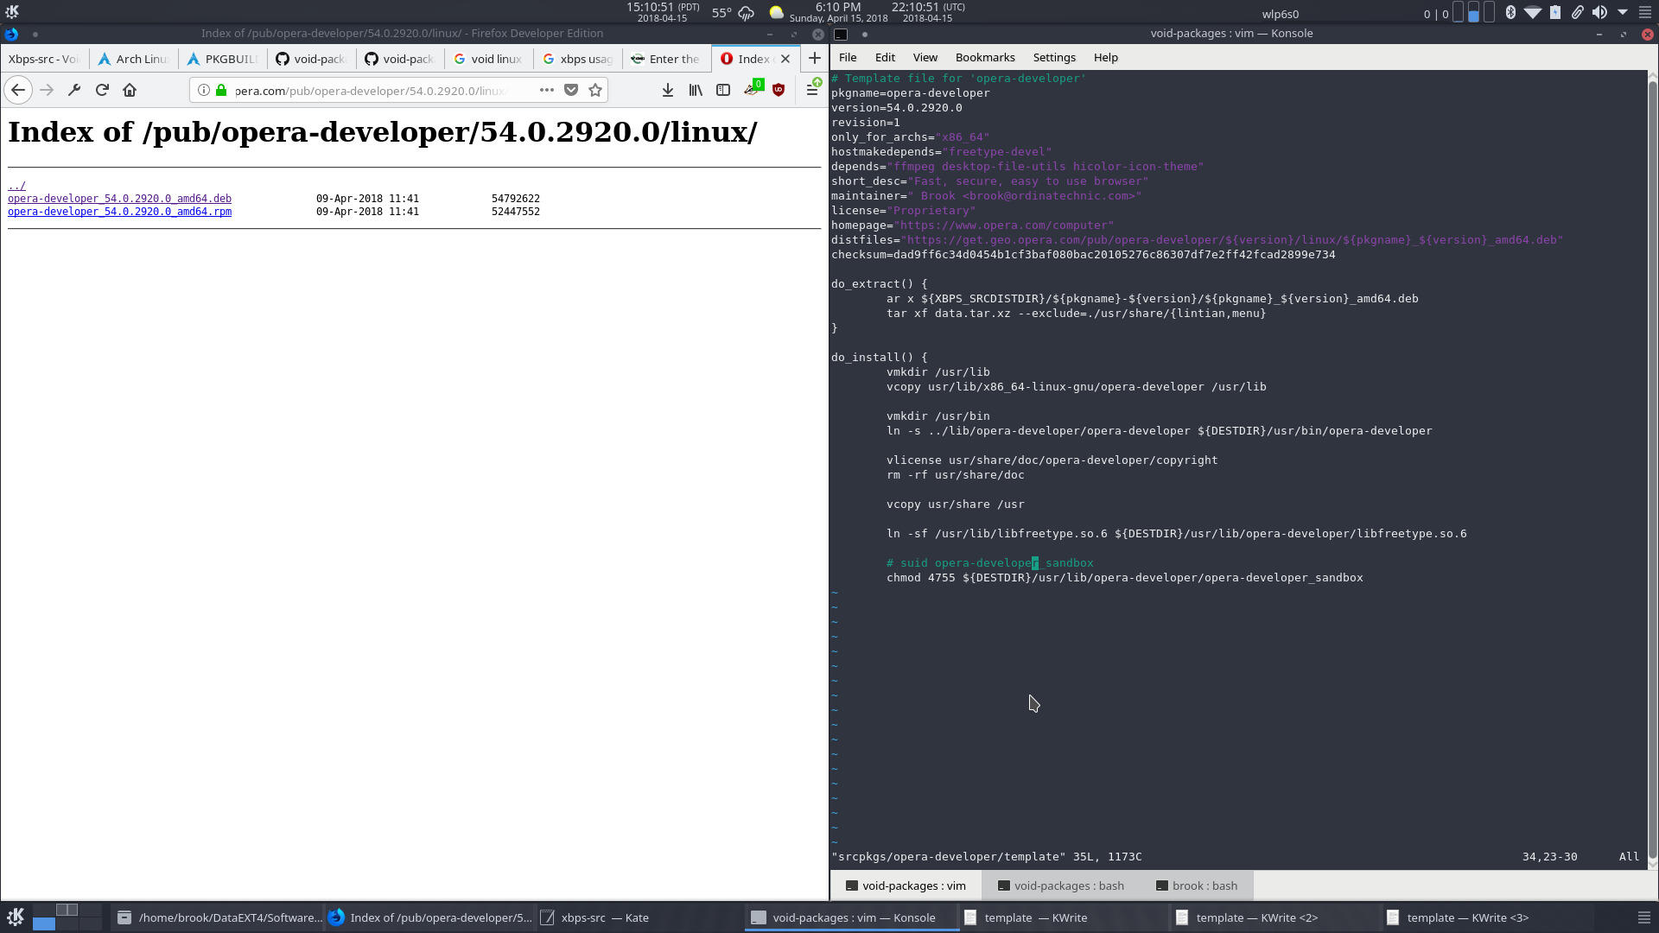Click the virtual desktop pager in the taskbar

pyautogui.click(x=67, y=917)
